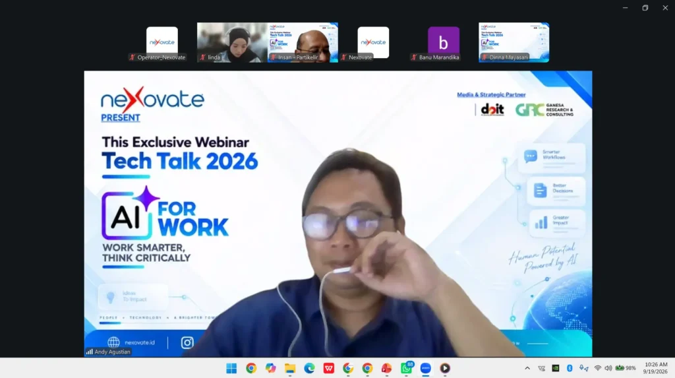
Task: Open Wi-Fi network tray icon
Action: pyautogui.click(x=597, y=368)
